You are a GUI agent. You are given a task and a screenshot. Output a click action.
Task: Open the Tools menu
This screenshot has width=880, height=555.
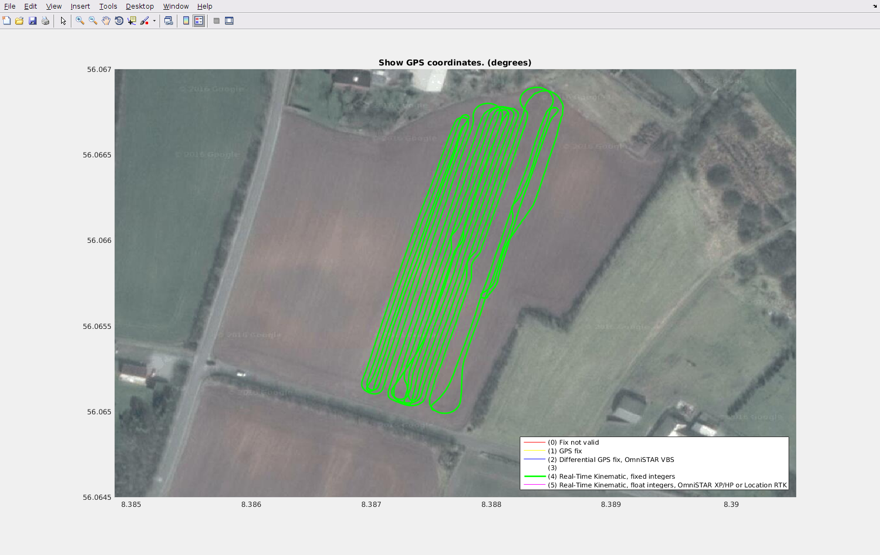(x=108, y=6)
